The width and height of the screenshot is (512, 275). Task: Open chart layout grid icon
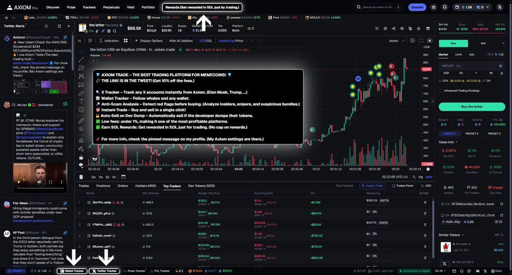[x=126, y=41]
